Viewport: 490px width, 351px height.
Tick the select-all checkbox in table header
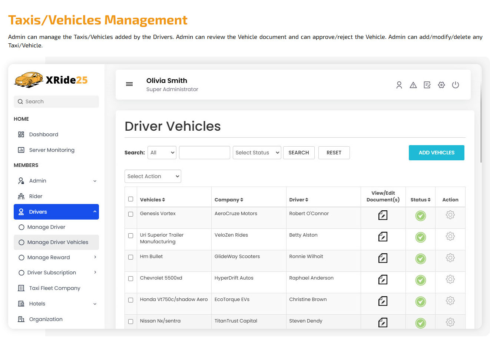click(x=130, y=199)
